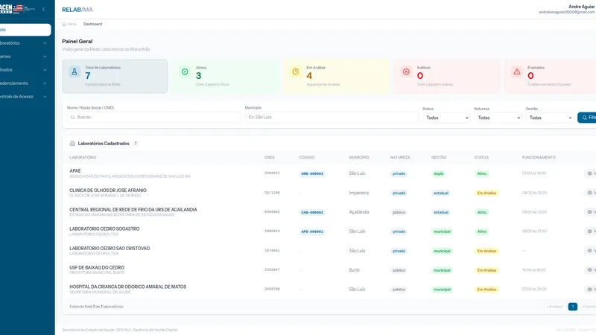Click the Município input field
Image resolution: width=596 pixels, height=335 pixels.
pyautogui.click(x=332, y=118)
